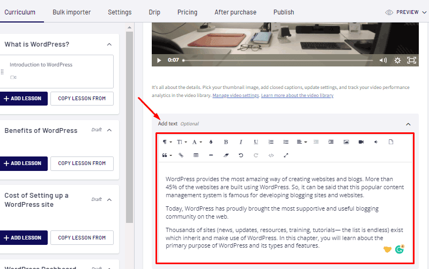Viewport: 429px width, 269px height.
Task: Click into the lesson text editor body
Action: [x=285, y=212]
